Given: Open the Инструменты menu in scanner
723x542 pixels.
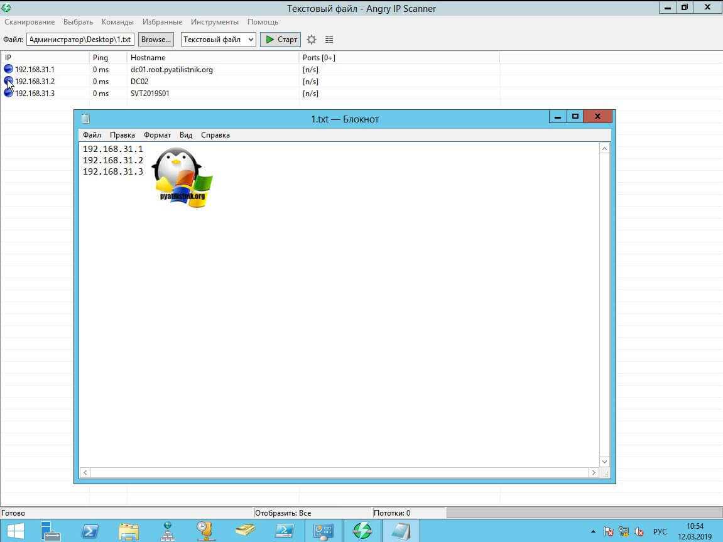Looking at the screenshot, I should point(215,22).
